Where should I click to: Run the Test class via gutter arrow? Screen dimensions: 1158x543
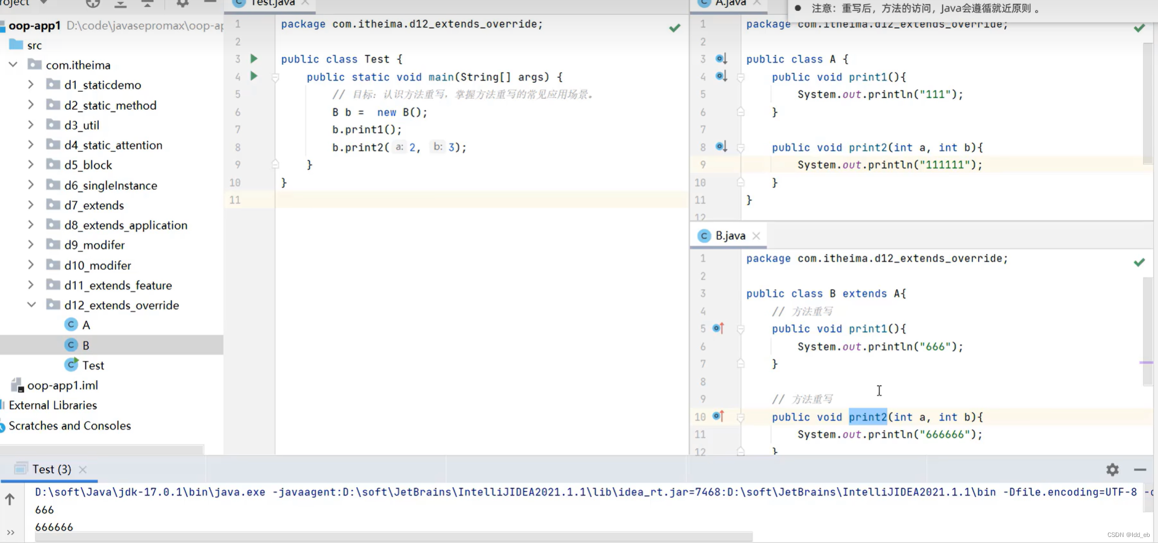pyautogui.click(x=254, y=58)
